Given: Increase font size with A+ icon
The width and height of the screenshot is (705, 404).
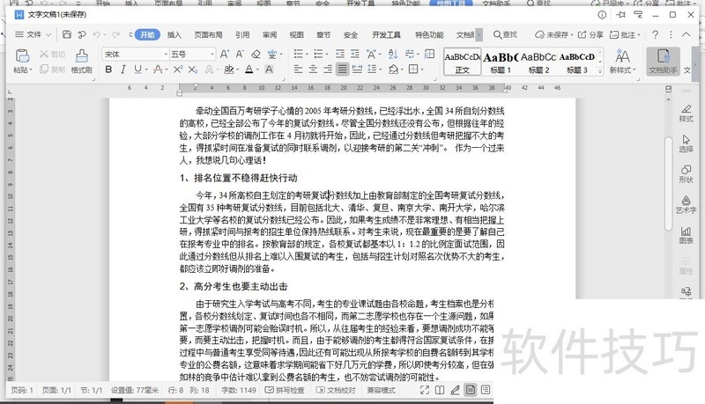Looking at the screenshot, I should pos(225,55).
